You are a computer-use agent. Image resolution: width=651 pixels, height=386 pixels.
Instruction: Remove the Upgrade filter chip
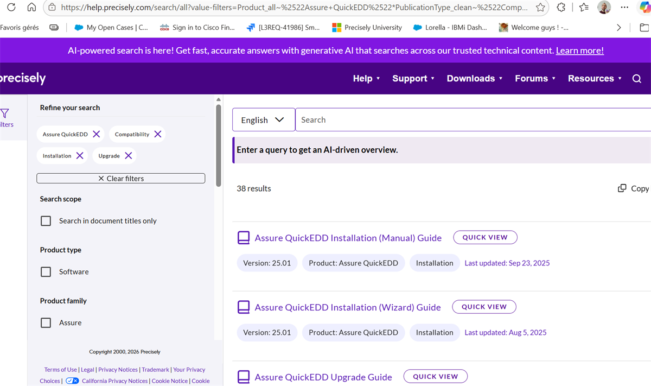point(128,156)
